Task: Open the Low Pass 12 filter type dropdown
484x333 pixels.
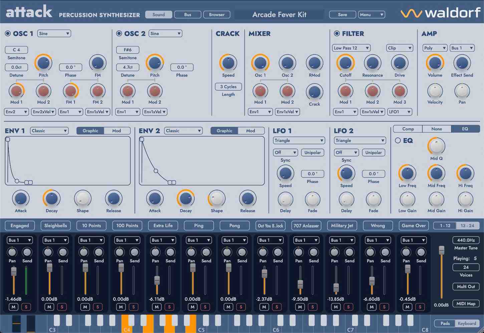Action: click(x=351, y=48)
